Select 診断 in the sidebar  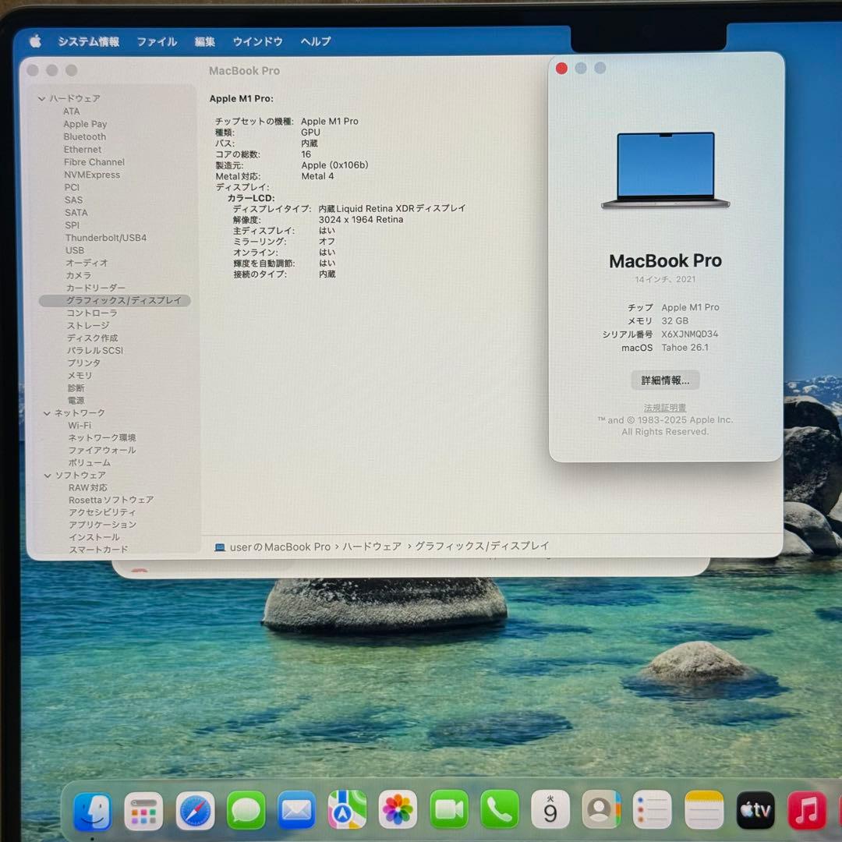76,387
